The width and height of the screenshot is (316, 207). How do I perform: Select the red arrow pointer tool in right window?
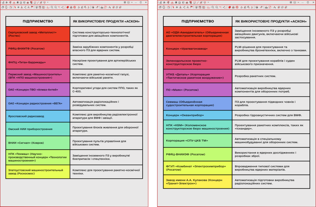pyautogui.click(x=173, y=7)
